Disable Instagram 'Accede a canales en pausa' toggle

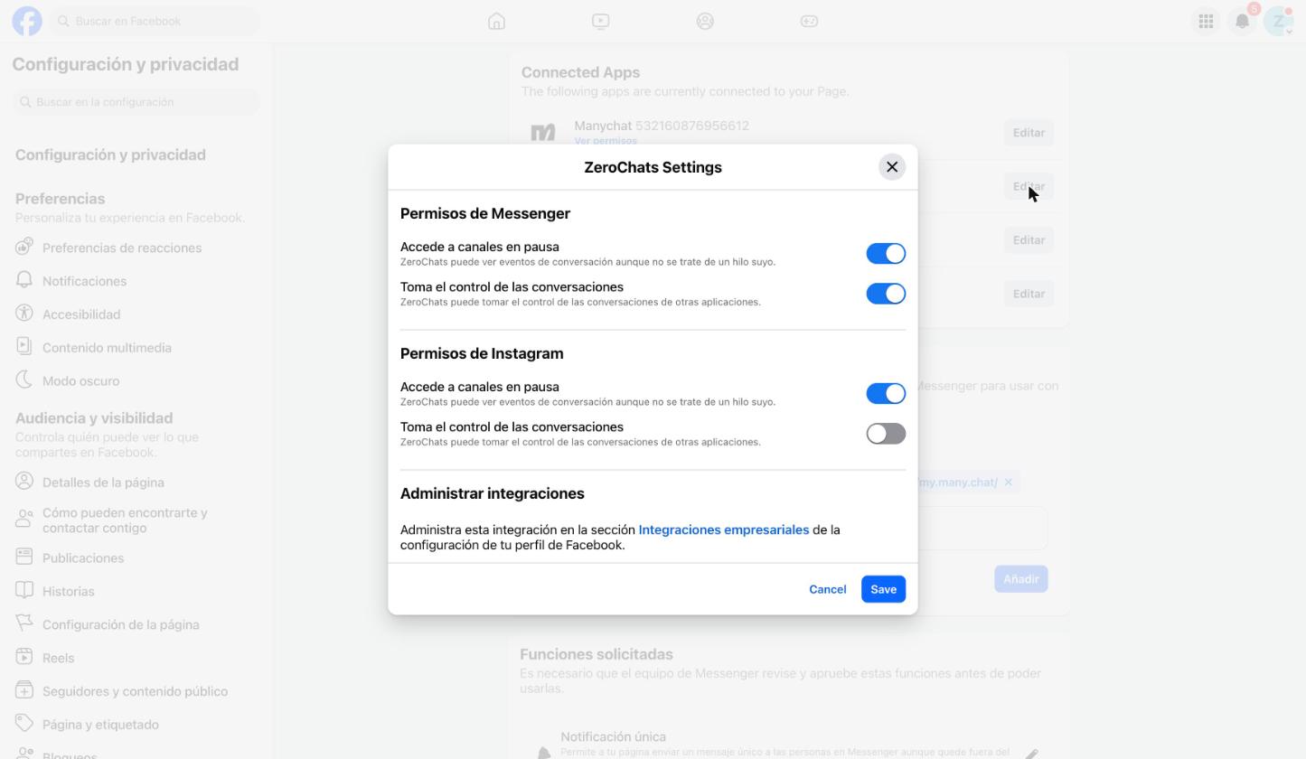[x=886, y=394]
